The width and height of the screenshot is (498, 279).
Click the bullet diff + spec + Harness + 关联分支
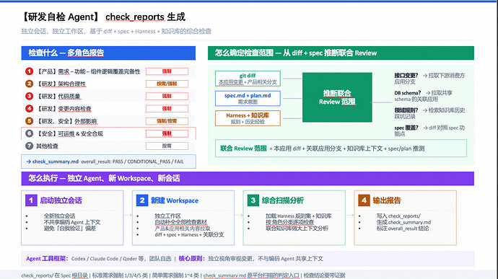tap(189, 234)
